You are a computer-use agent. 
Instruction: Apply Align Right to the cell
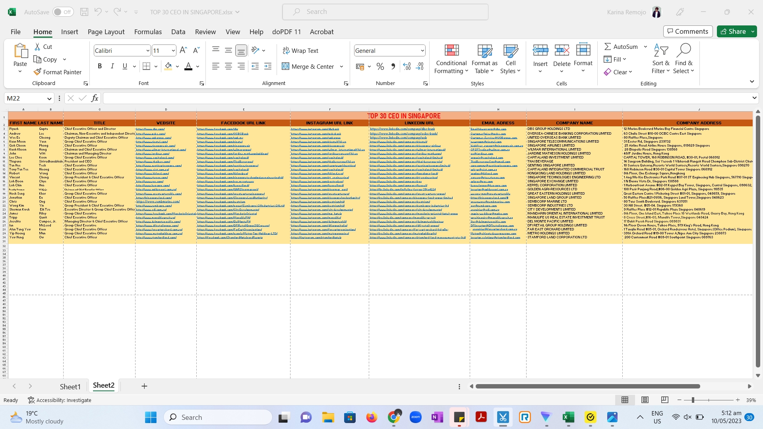tap(241, 66)
